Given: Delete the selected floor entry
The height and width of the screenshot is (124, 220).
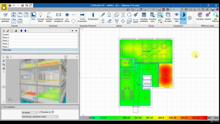Looking at the screenshot, I should 8,31.
